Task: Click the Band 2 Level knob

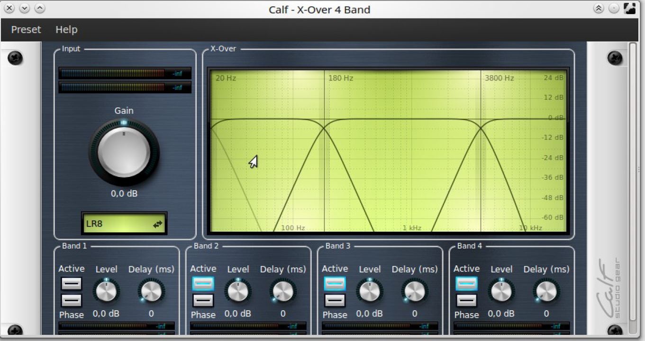Action: [x=238, y=291]
